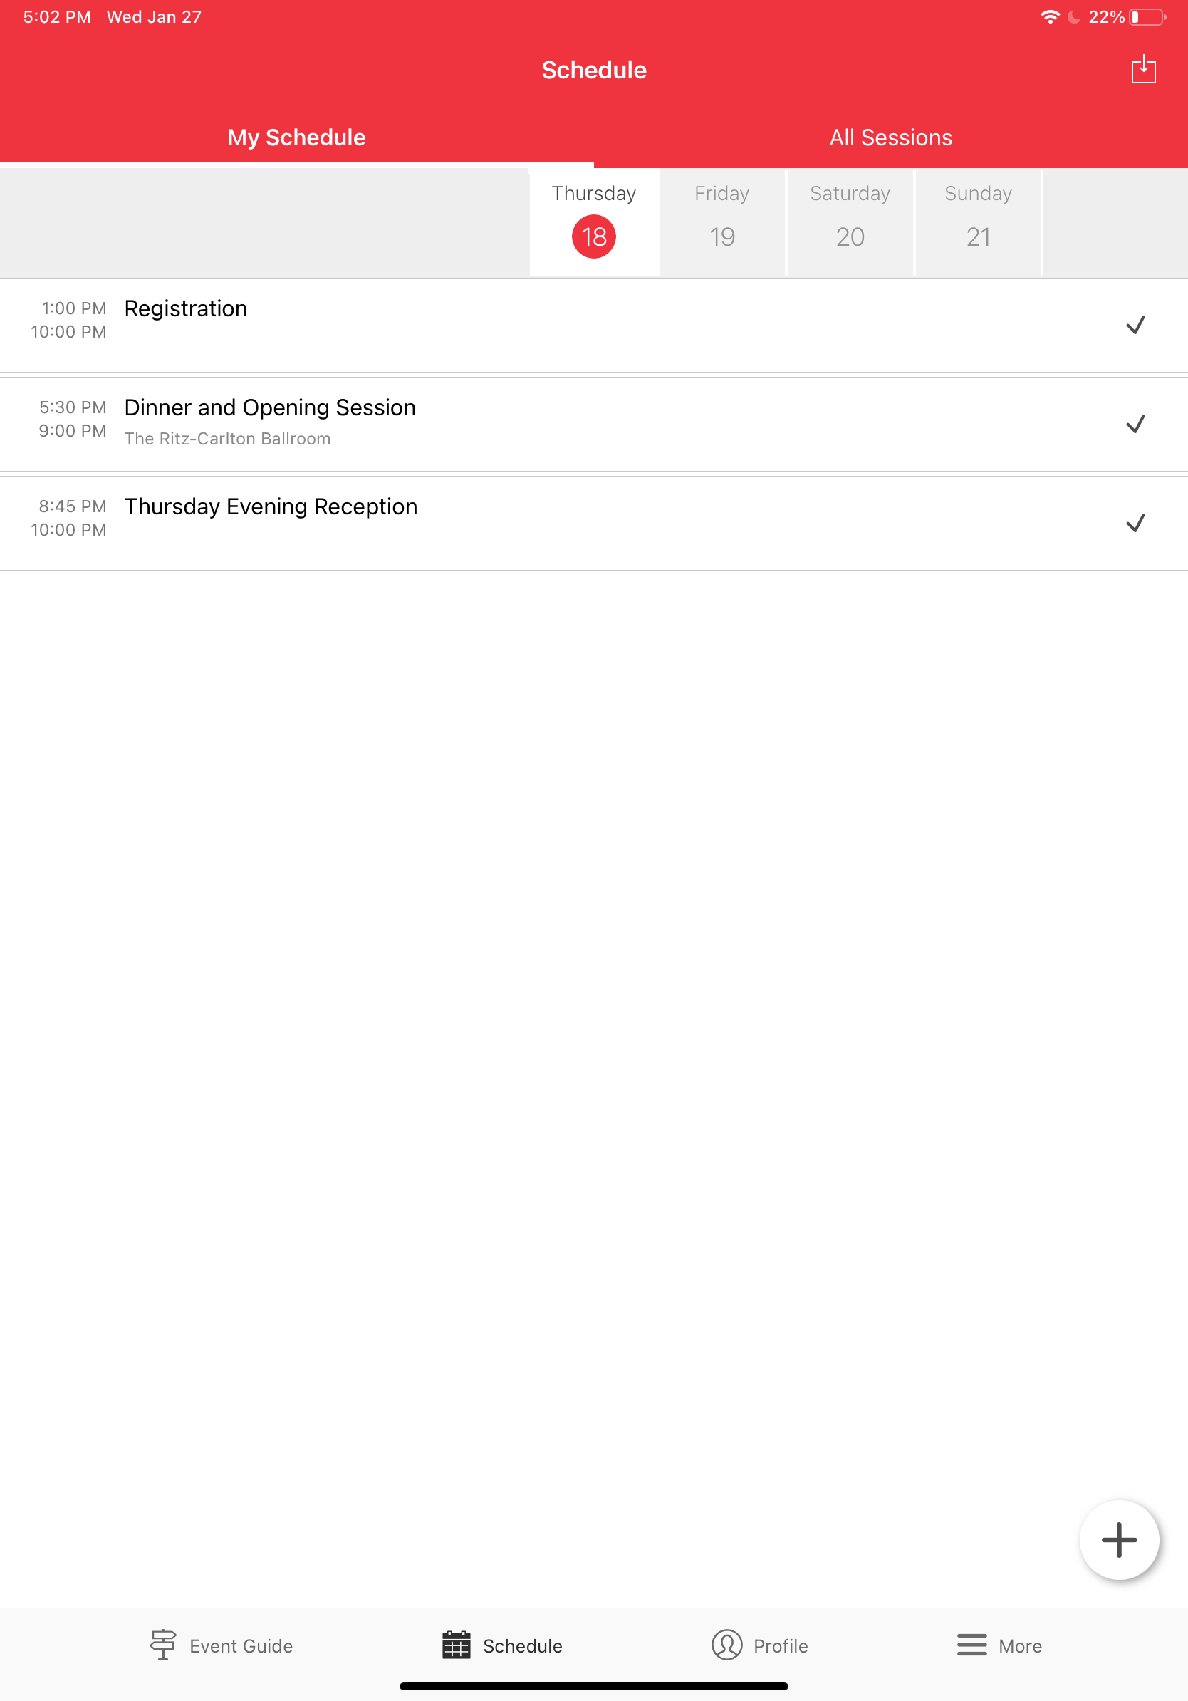Select Friday 19 in the day picker

(721, 222)
